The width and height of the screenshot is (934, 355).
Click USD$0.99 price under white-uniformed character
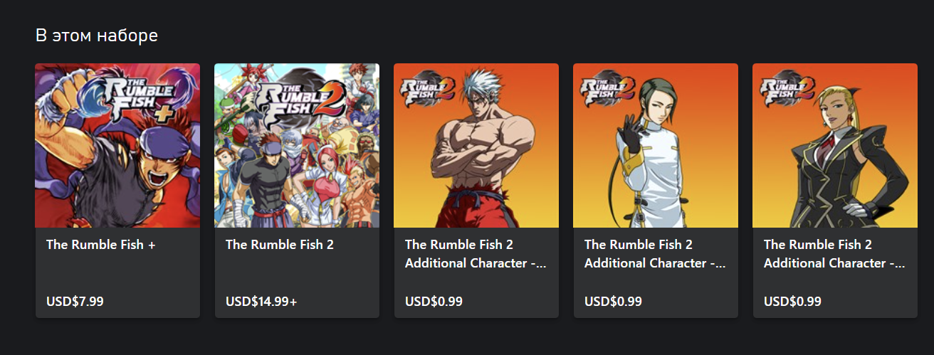tap(613, 302)
